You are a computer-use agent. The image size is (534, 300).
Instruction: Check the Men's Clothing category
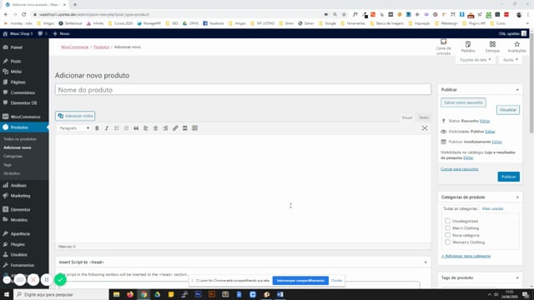447,227
